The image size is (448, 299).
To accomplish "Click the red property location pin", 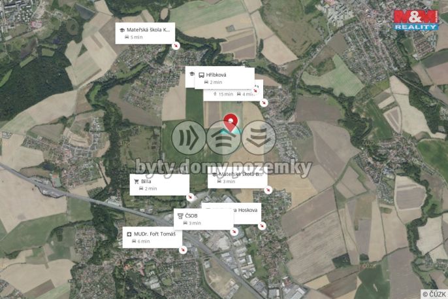I will point(231,122).
